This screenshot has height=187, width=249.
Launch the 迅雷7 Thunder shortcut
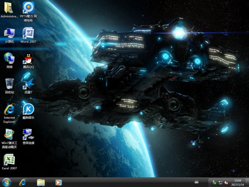click(x=28, y=86)
